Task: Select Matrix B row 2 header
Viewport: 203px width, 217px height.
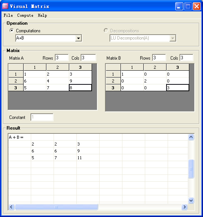Action: [x=113, y=81]
